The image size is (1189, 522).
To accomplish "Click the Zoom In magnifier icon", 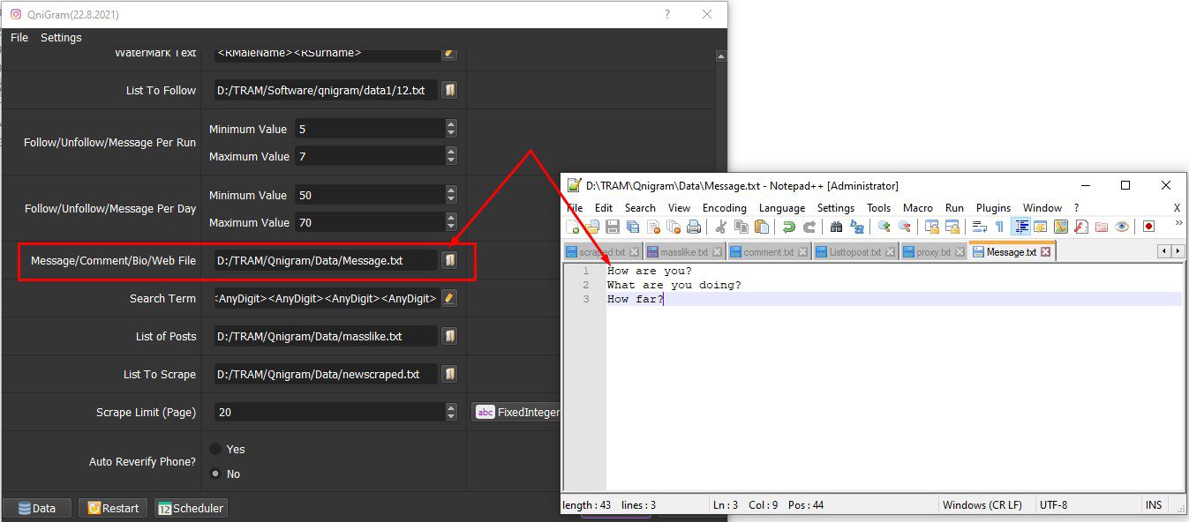I will tap(884, 227).
